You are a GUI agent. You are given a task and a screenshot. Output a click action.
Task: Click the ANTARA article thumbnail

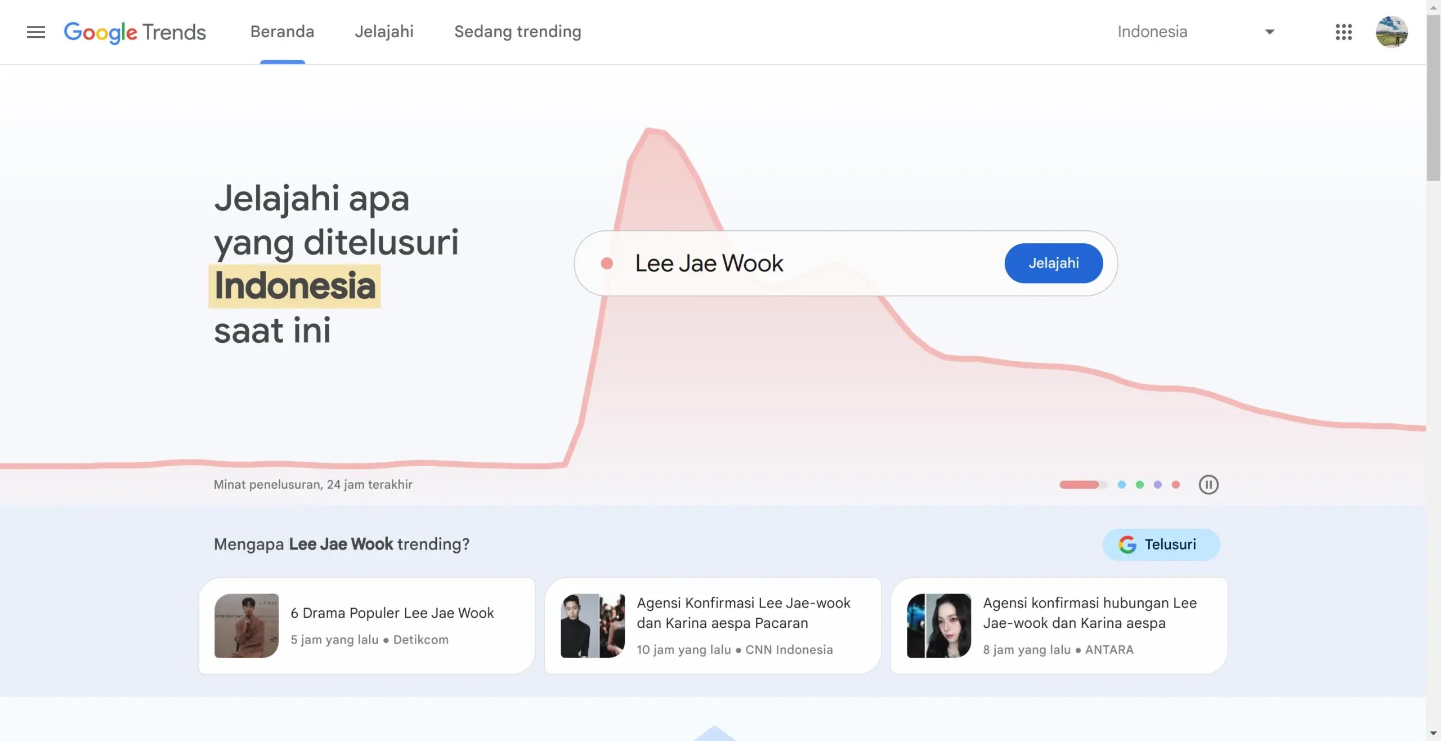coord(939,626)
